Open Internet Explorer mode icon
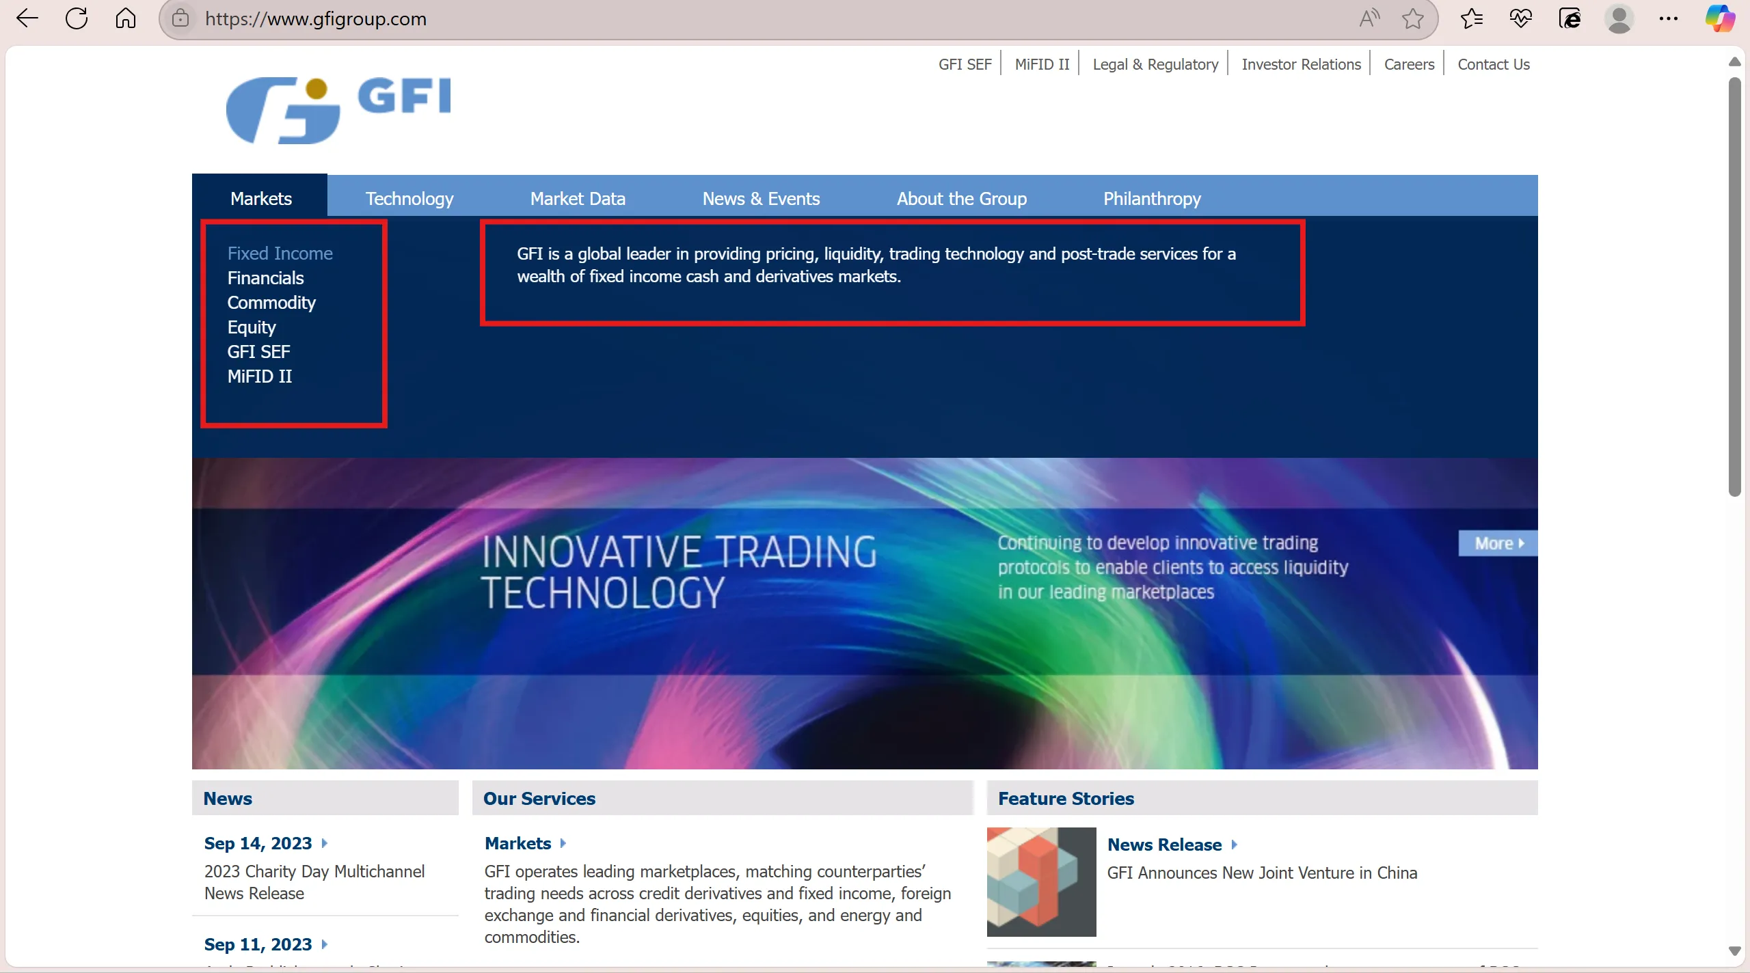Screen dimensions: 1750x973 (1570, 18)
